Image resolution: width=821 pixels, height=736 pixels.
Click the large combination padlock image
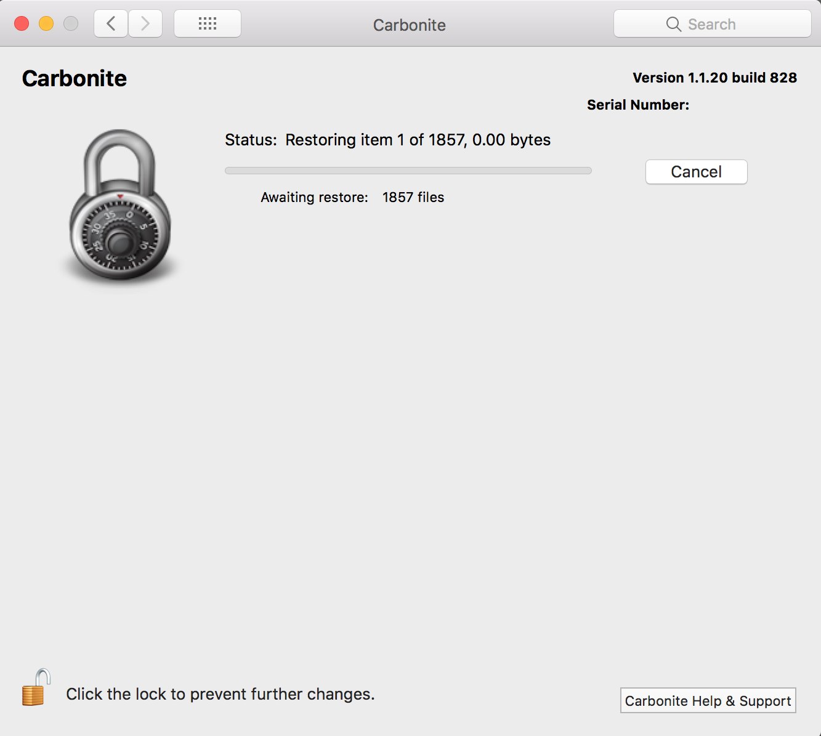[x=120, y=205]
